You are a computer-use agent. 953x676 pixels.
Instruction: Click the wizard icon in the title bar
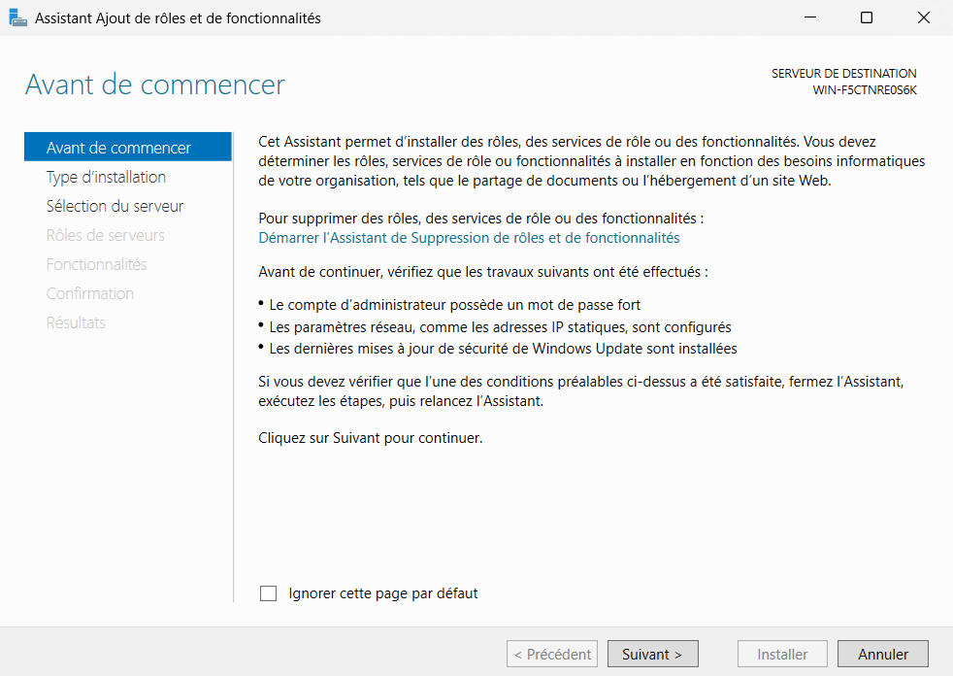[17, 17]
